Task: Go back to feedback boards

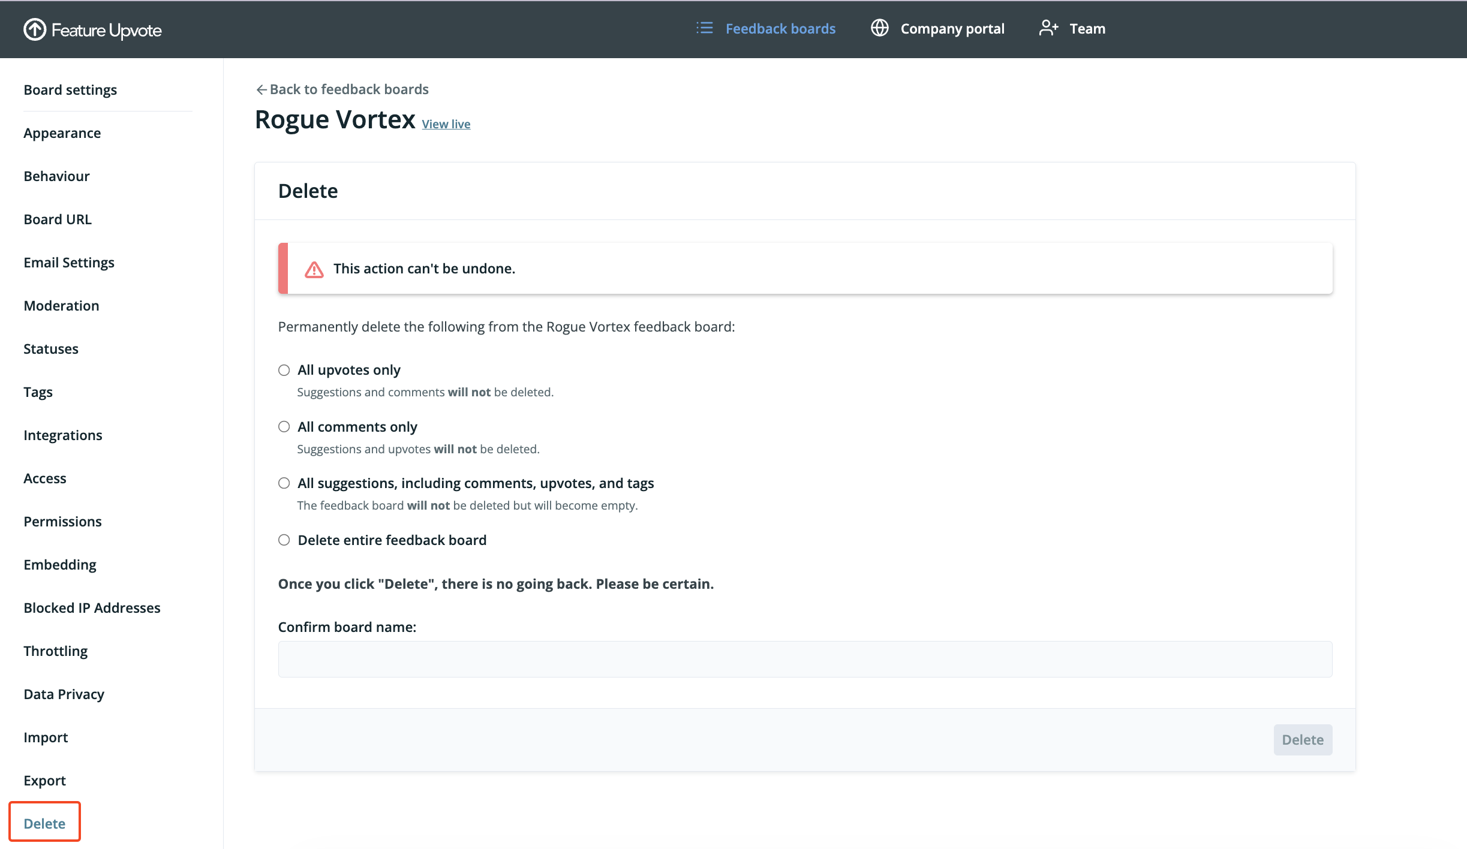Action: click(x=349, y=89)
